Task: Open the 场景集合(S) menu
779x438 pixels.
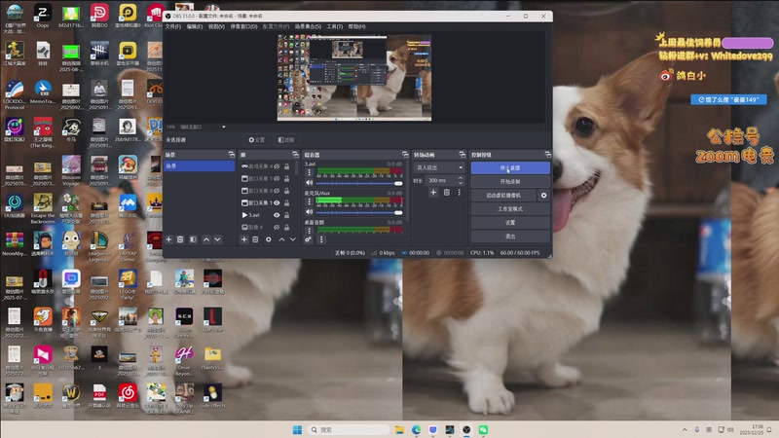Action: coord(308,26)
